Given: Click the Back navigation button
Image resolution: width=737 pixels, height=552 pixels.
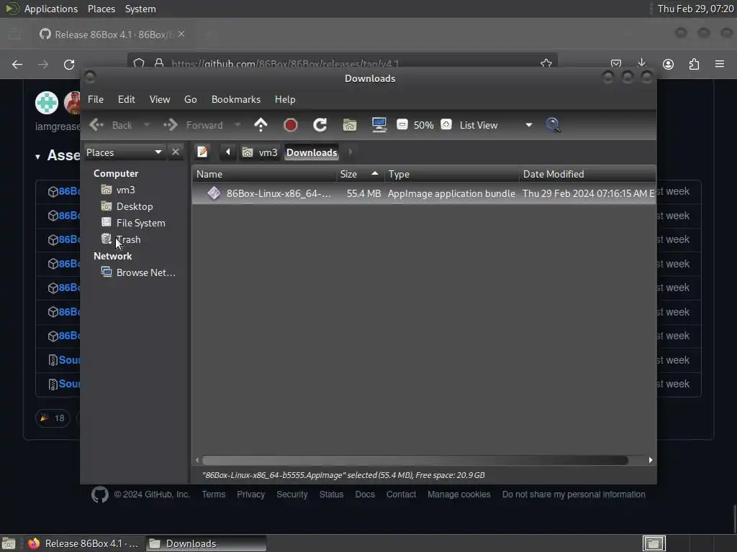Looking at the screenshot, I should pos(112,125).
